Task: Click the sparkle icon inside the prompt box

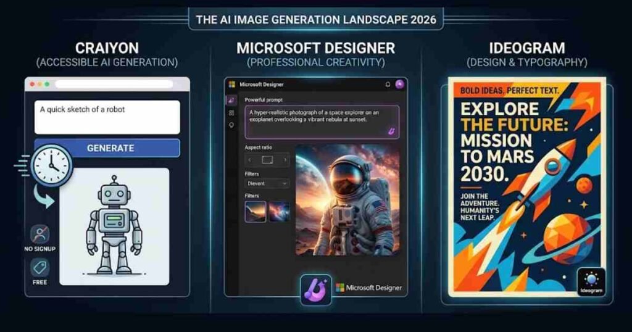Action: tap(391, 131)
